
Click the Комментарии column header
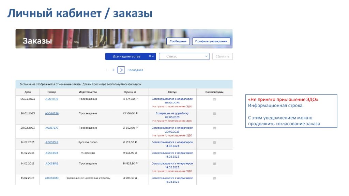[x=214, y=92]
